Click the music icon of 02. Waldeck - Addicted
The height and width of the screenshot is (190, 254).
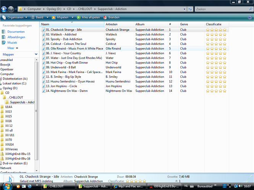point(44,34)
